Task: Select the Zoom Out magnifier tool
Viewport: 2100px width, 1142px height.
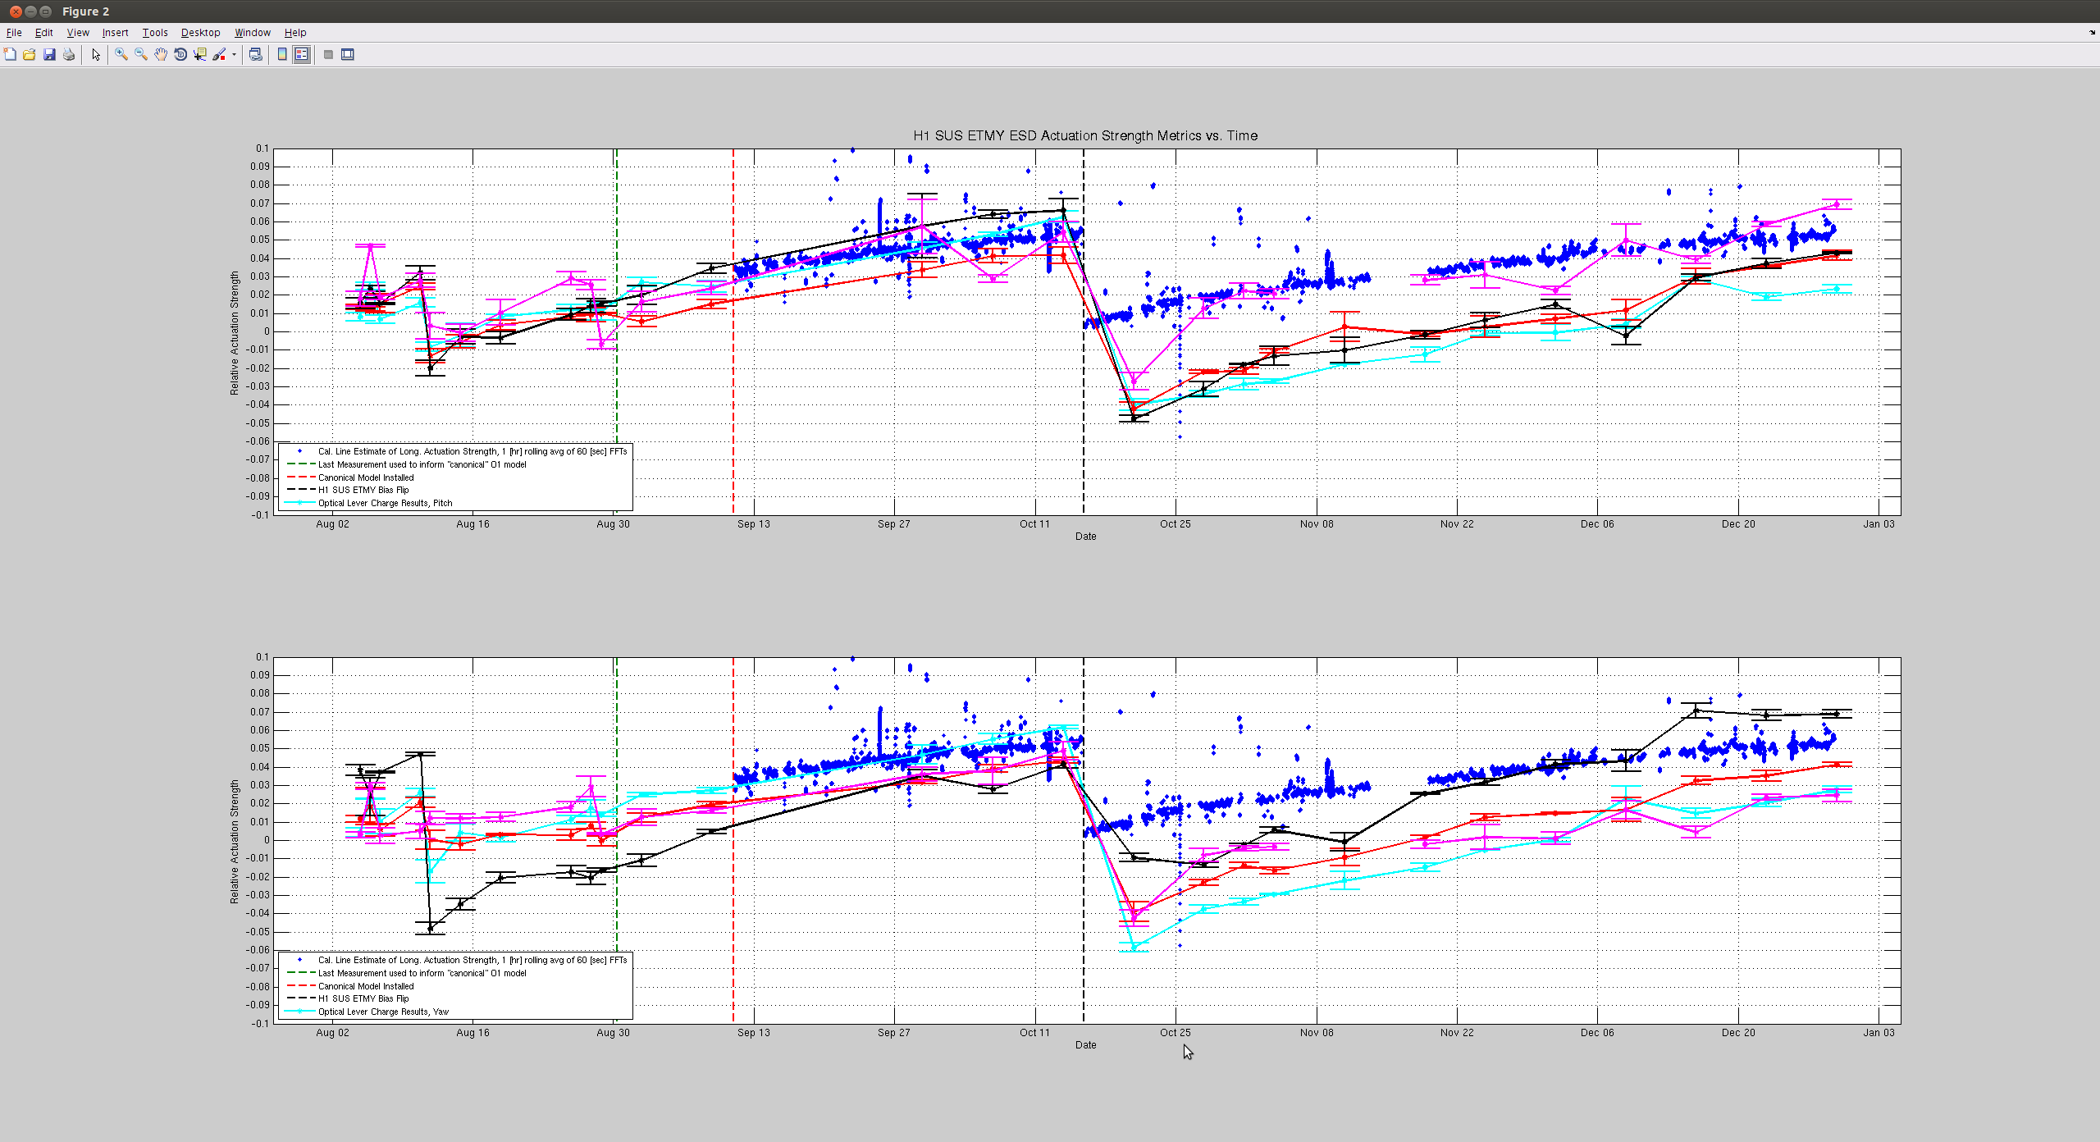Action: click(141, 55)
